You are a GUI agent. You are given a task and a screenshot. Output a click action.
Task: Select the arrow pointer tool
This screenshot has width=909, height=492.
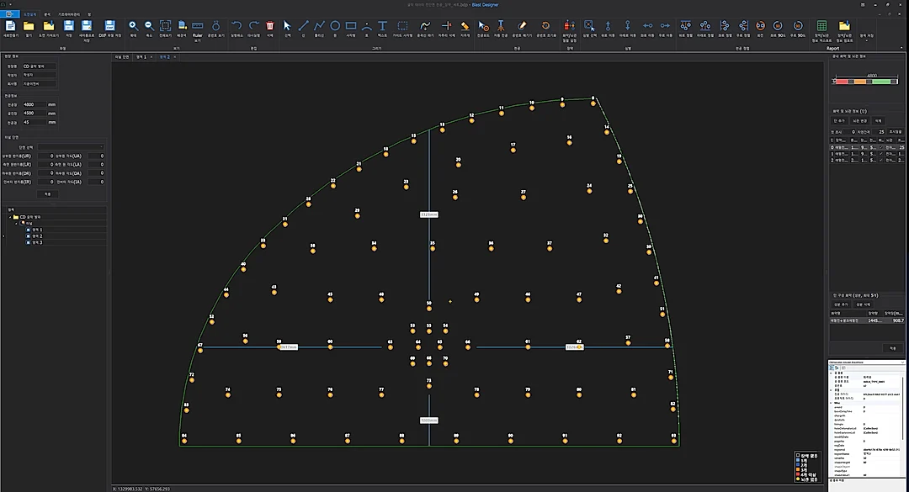tap(287, 26)
